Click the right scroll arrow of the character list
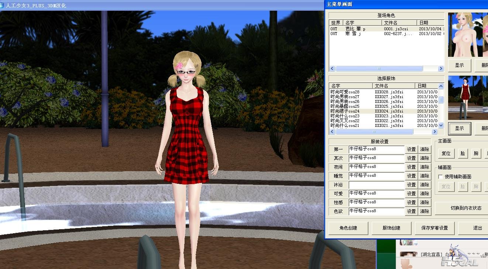 click(x=441, y=69)
